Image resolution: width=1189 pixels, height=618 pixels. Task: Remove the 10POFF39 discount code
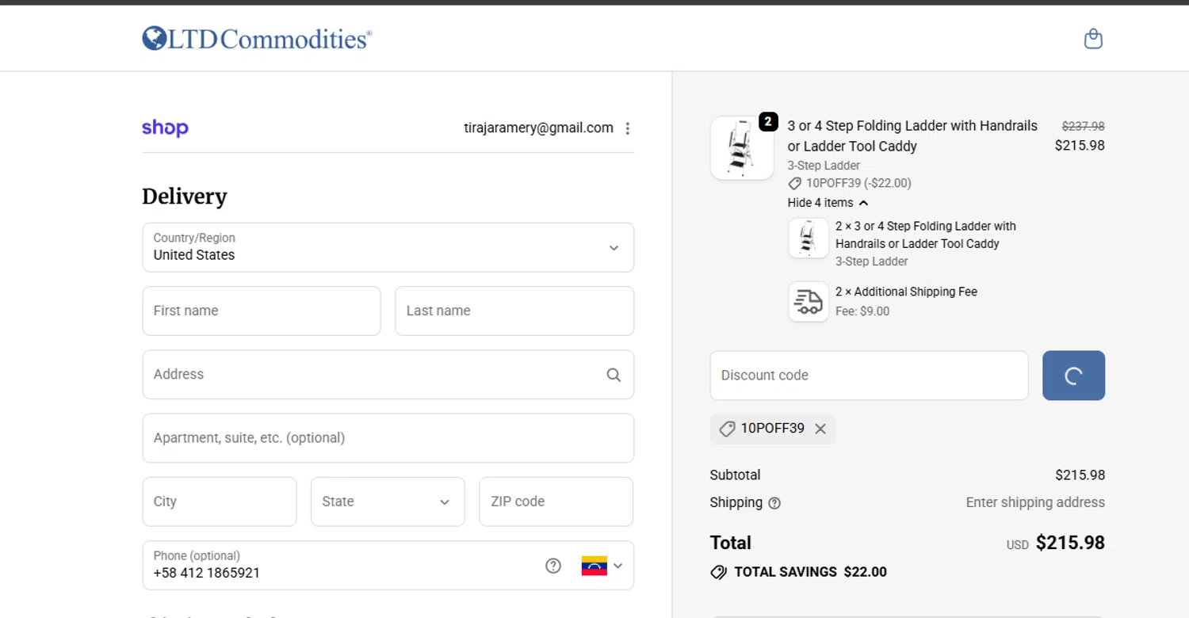click(x=820, y=429)
